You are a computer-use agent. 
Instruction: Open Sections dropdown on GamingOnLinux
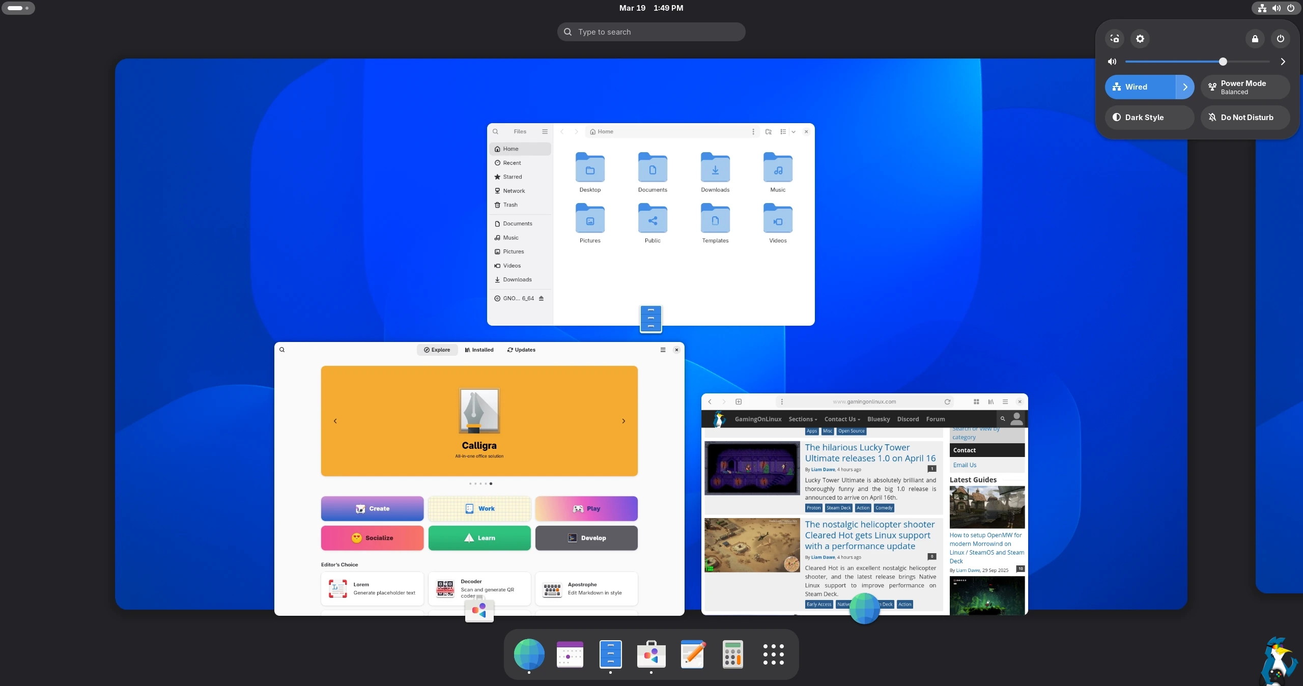(803, 419)
